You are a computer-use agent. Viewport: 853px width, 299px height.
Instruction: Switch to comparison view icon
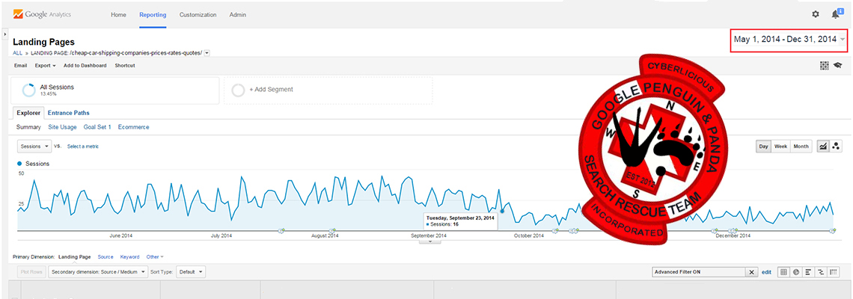[822, 272]
